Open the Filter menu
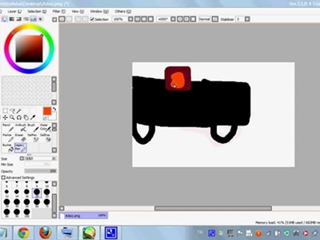Screen dimensions: 320x240 58,11
